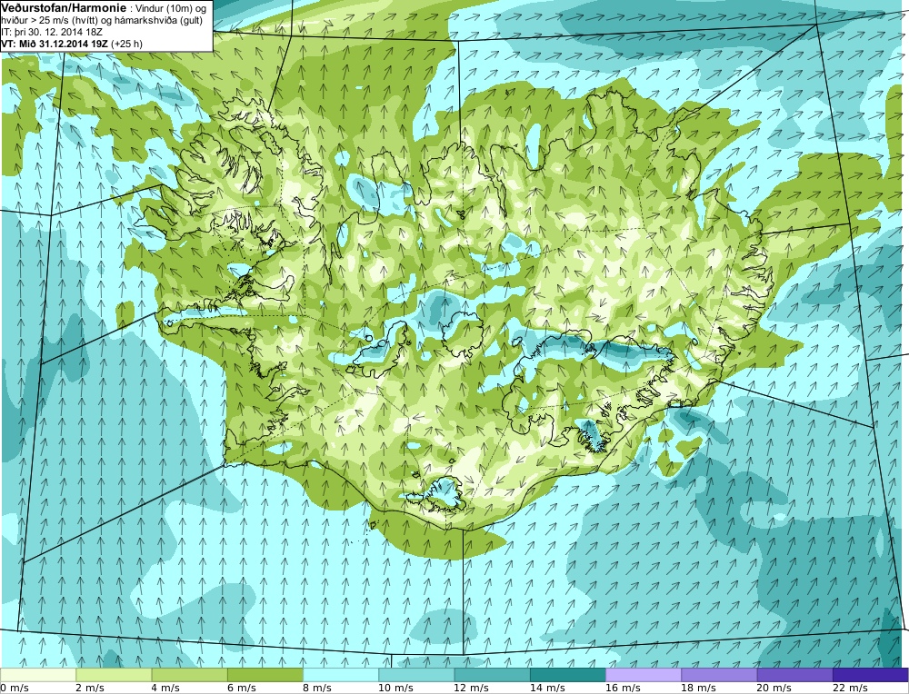Click the 20 m/s violet legend swatch

click(x=794, y=674)
